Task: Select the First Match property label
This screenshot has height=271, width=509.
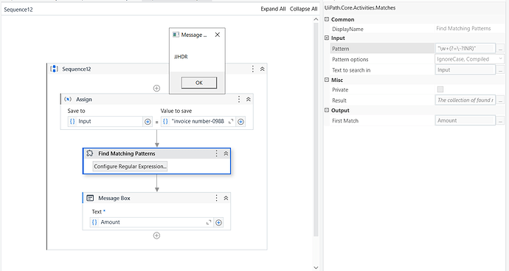Action: coord(345,120)
